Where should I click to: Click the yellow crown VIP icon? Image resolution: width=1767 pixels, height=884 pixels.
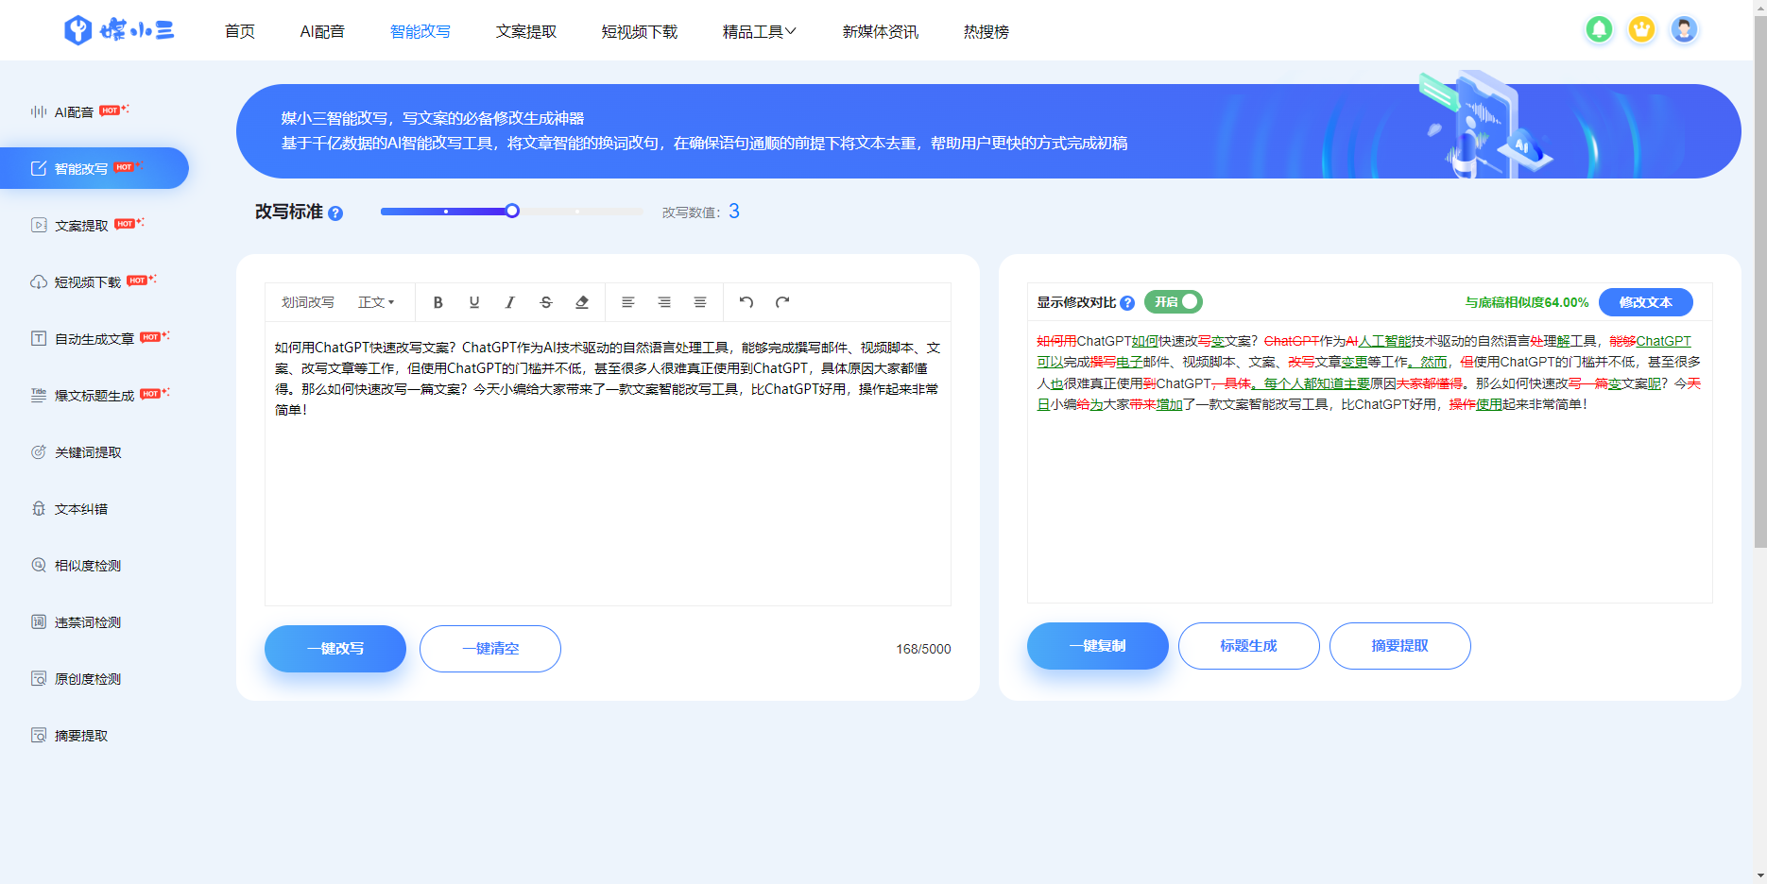1641,29
